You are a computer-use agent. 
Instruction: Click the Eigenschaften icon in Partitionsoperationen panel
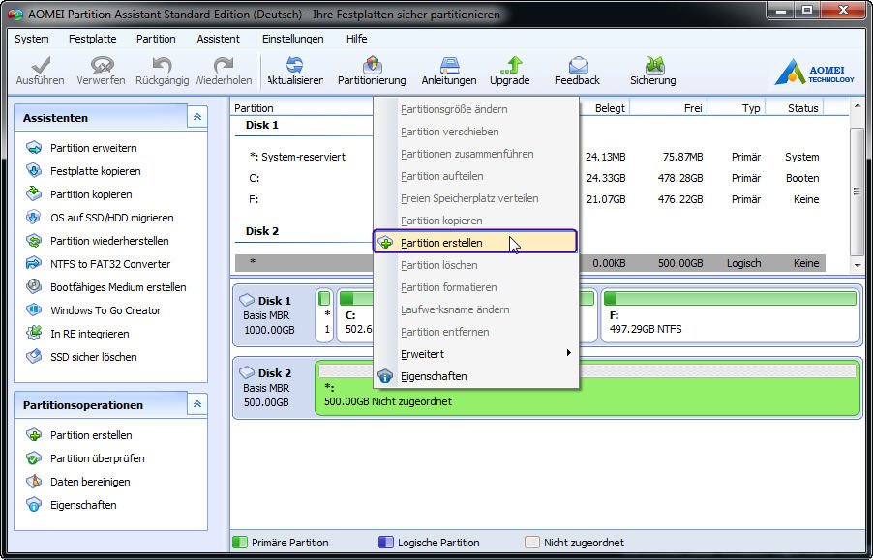(34, 505)
